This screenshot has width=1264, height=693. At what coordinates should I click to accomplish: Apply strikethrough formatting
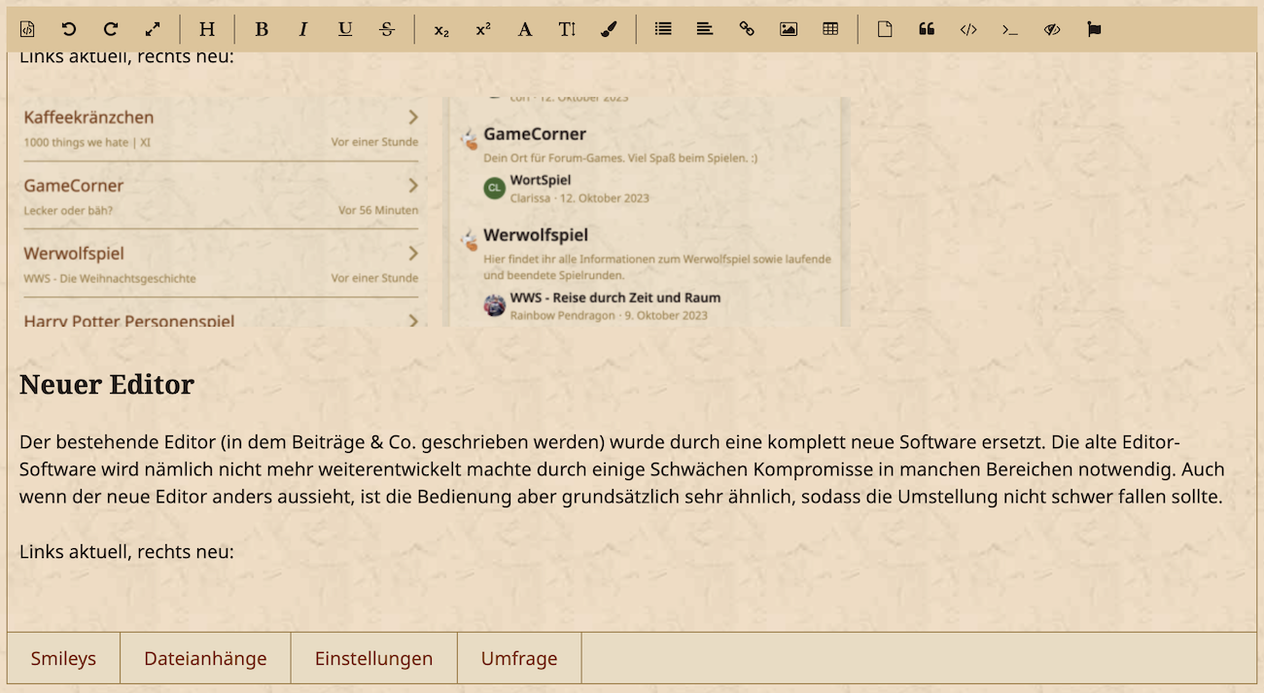click(387, 29)
